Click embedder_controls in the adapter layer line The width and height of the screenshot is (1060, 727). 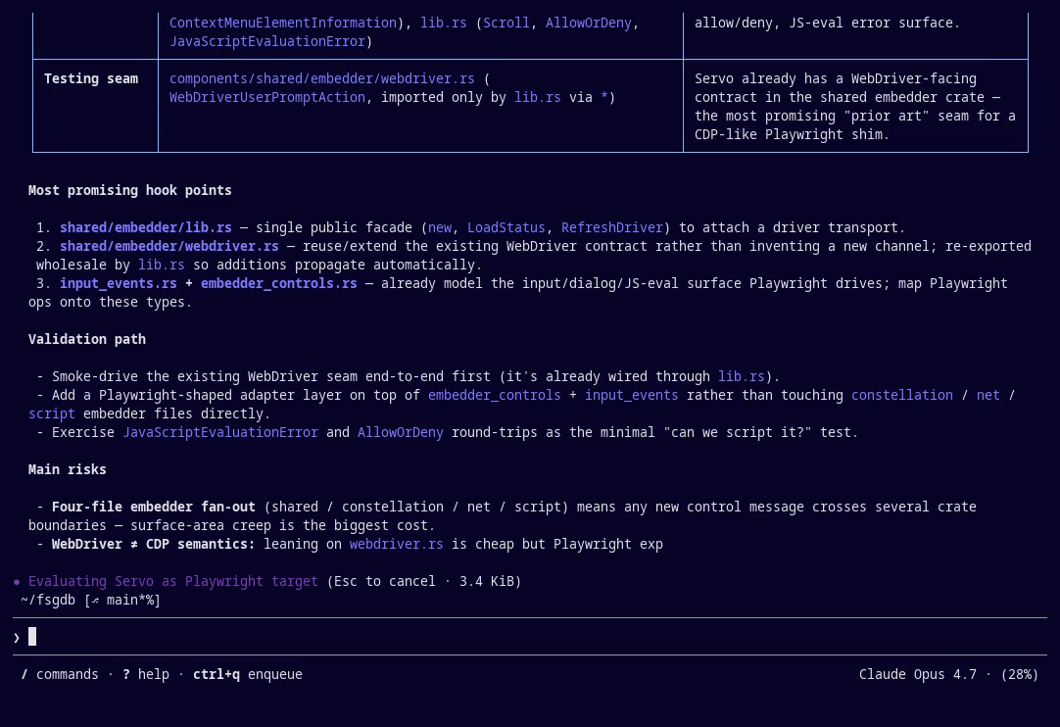coord(494,395)
